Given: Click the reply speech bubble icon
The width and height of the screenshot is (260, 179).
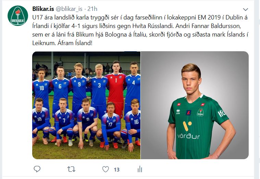Looking at the screenshot, I should click(x=37, y=169).
